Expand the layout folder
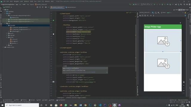Image resolution: width=191 pixels, height=107 pixels. click(x=7, y=33)
